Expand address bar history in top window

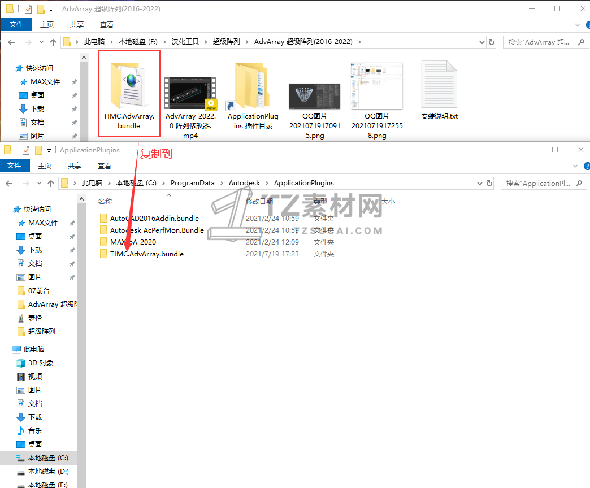(481, 42)
